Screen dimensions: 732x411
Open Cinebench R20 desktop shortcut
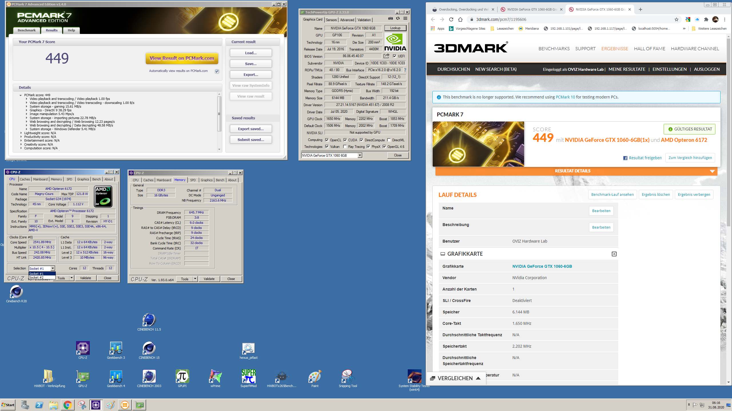pos(16,294)
